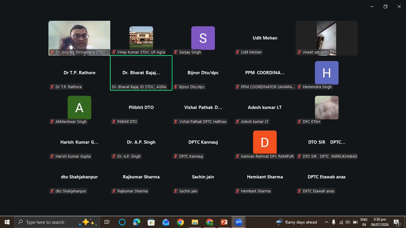Select the Zoom taskbar icon
The image size is (406, 228).
pyautogui.click(x=239, y=222)
